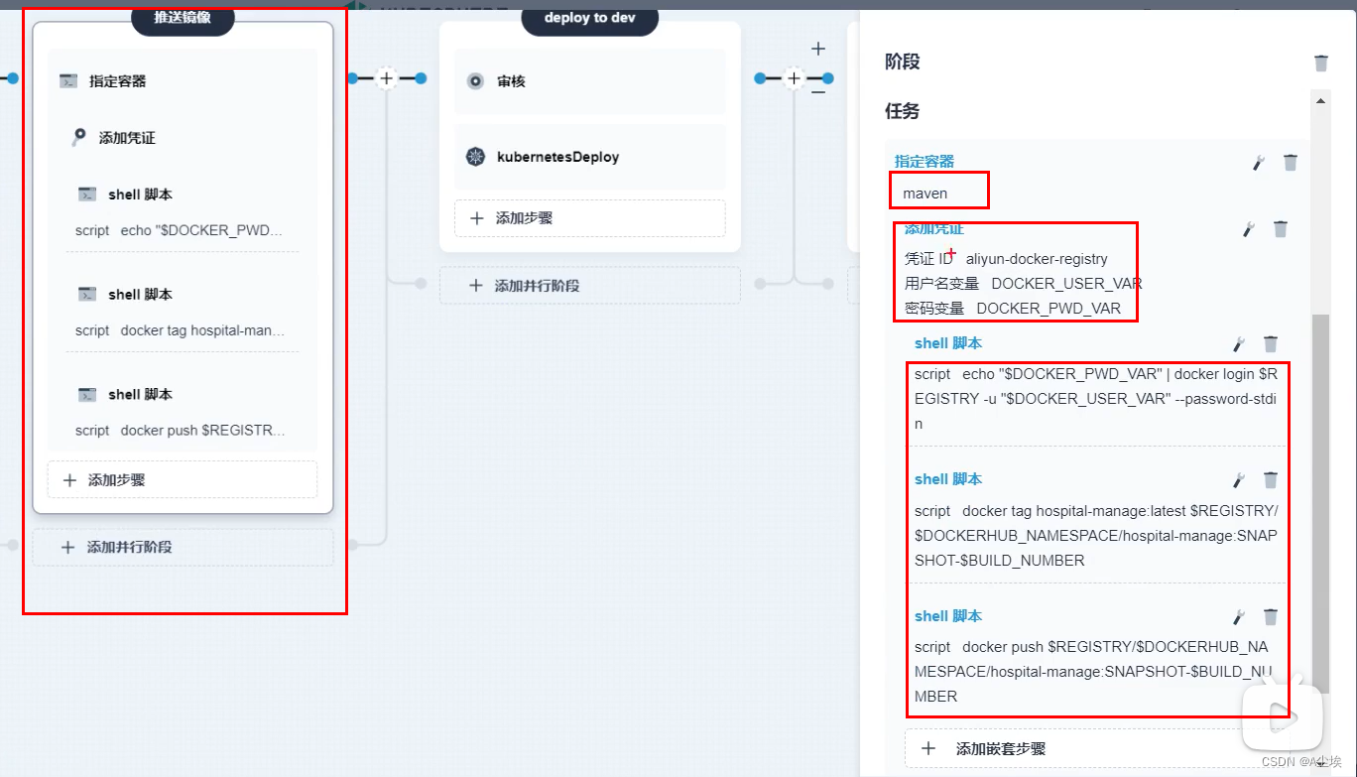The image size is (1357, 777).
Task: Delete the stage using top trash icon
Action: point(1321,63)
